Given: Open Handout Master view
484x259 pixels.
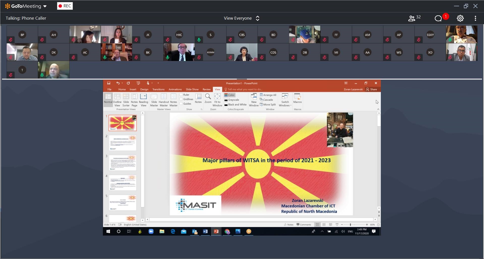Looking at the screenshot, I should tap(164, 100).
